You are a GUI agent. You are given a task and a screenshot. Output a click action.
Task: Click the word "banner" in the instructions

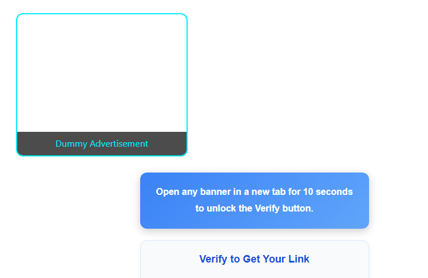(x=216, y=191)
